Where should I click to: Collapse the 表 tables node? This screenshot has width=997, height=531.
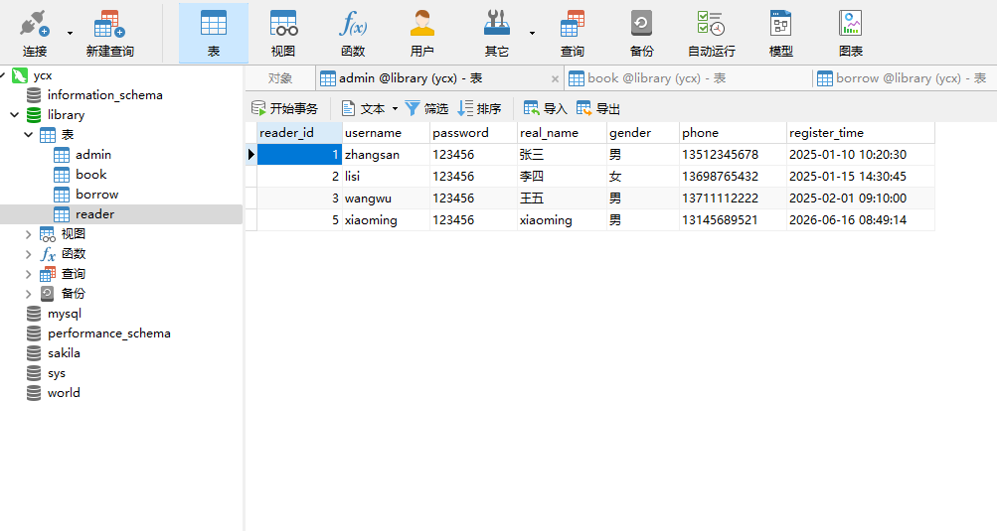(28, 135)
